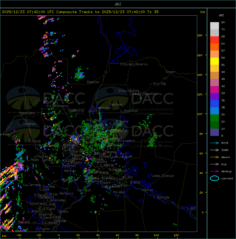Pick the topmost light gray dBZ swatch
Image resolution: width=236 pixels, height=239 pixels.
coord(214,26)
